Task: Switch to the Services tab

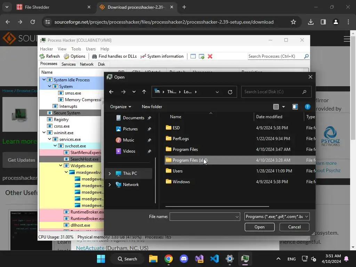Action: pyautogui.click(x=68, y=64)
